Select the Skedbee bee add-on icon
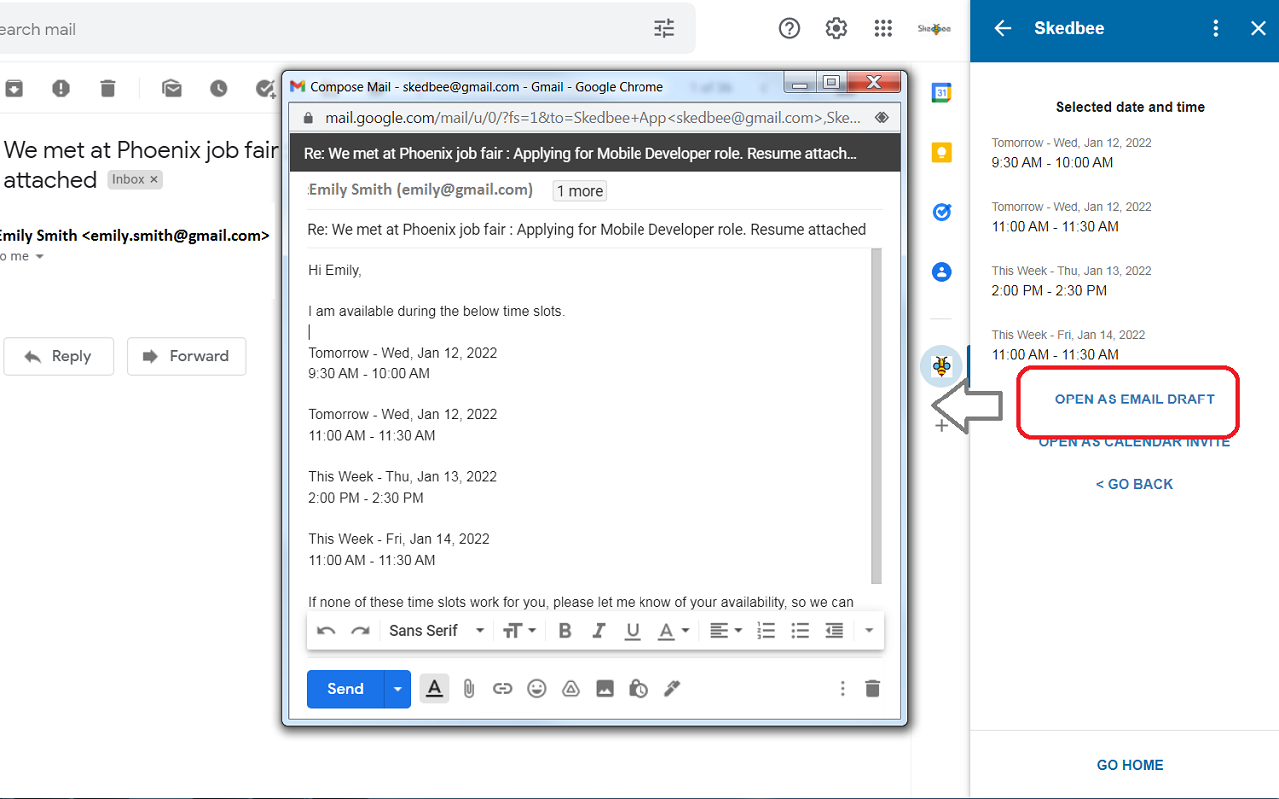The image size is (1279, 799). click(x=941, y=366)
